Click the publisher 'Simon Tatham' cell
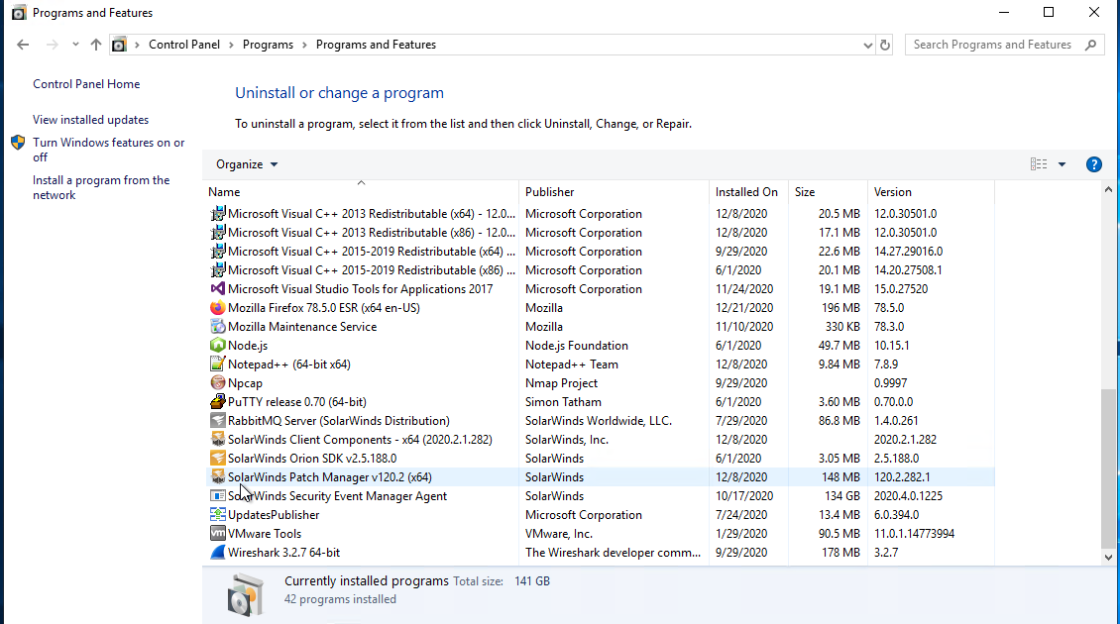This screenshot has height=624, width=1120. point(563,402)
